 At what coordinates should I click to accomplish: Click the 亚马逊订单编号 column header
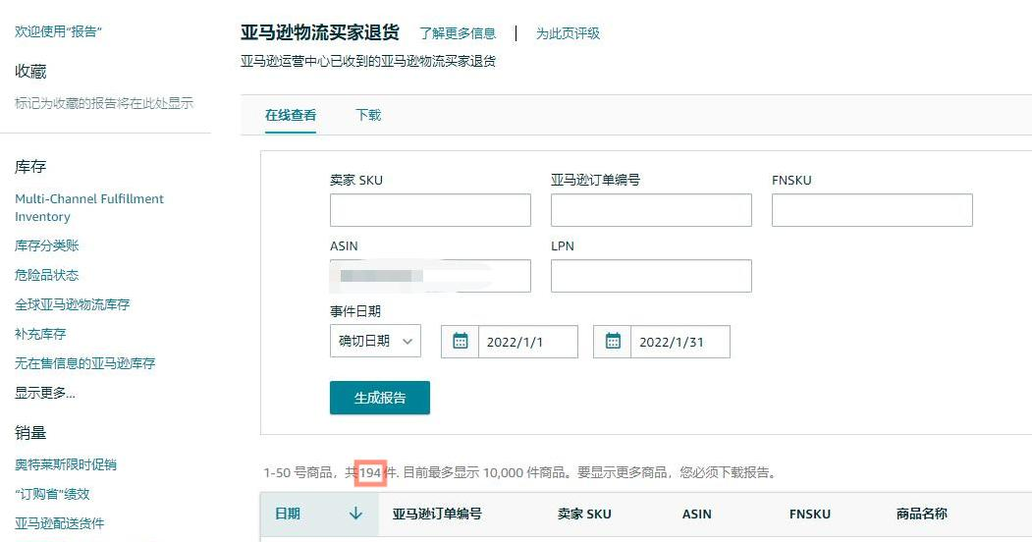tap(437, 514)
